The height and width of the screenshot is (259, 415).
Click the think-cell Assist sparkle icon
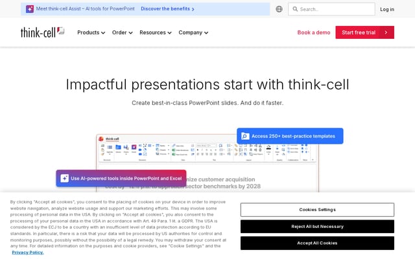click(30, 9)
